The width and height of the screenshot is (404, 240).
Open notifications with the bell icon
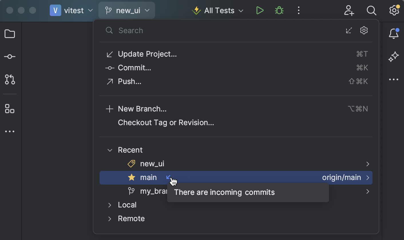click(x=394, y=33)
